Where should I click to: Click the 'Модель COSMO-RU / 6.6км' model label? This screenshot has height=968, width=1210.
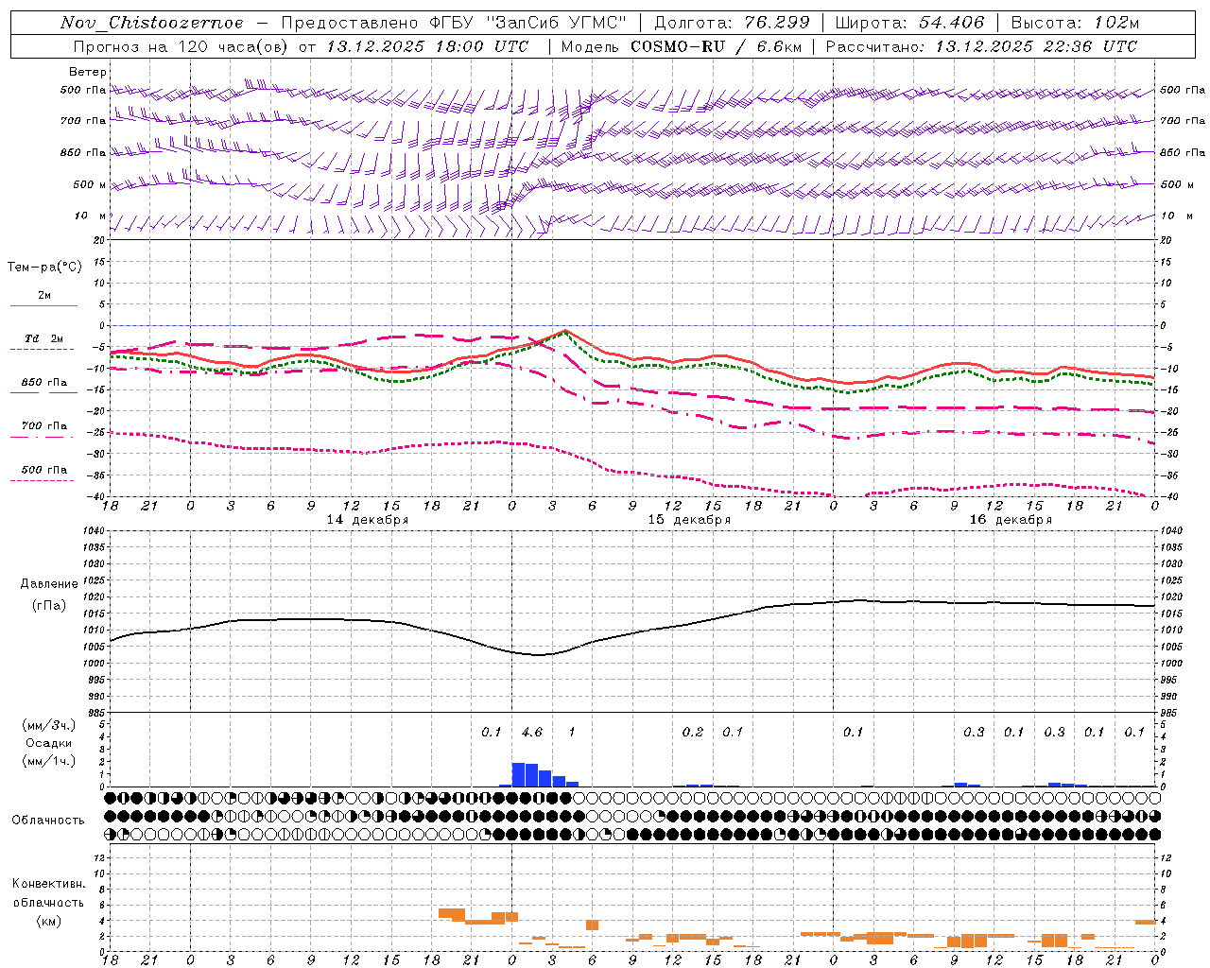pyautogui.click(x=681, y=46)
